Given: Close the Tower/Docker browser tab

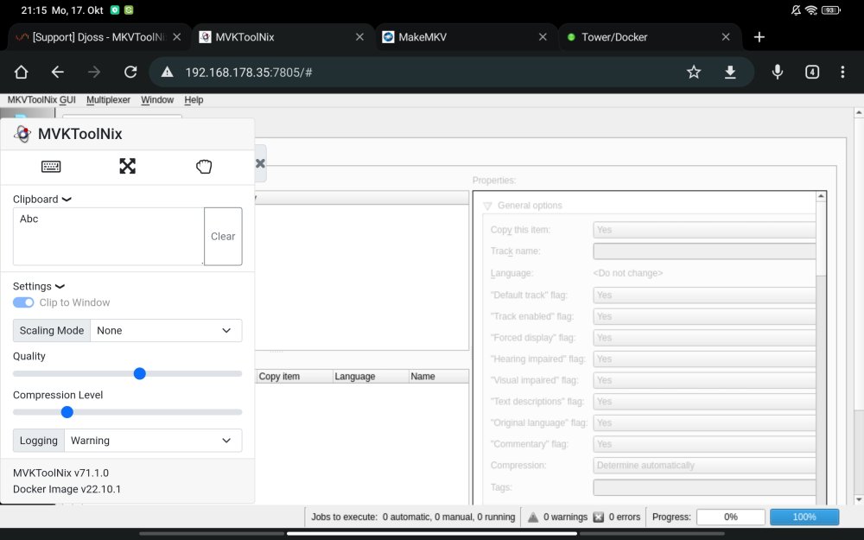Looking at the screenshot, I should tap(726, 37).
